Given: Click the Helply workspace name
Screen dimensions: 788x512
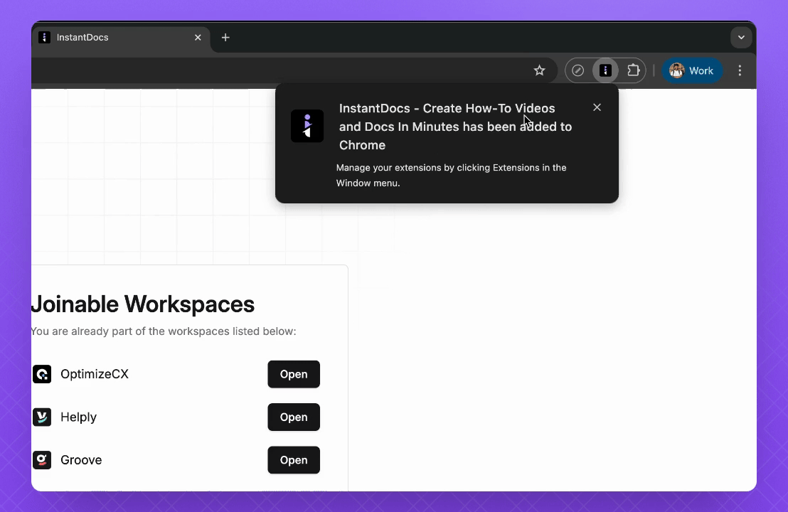Looking at the screenshot, I should pos(78,417).
